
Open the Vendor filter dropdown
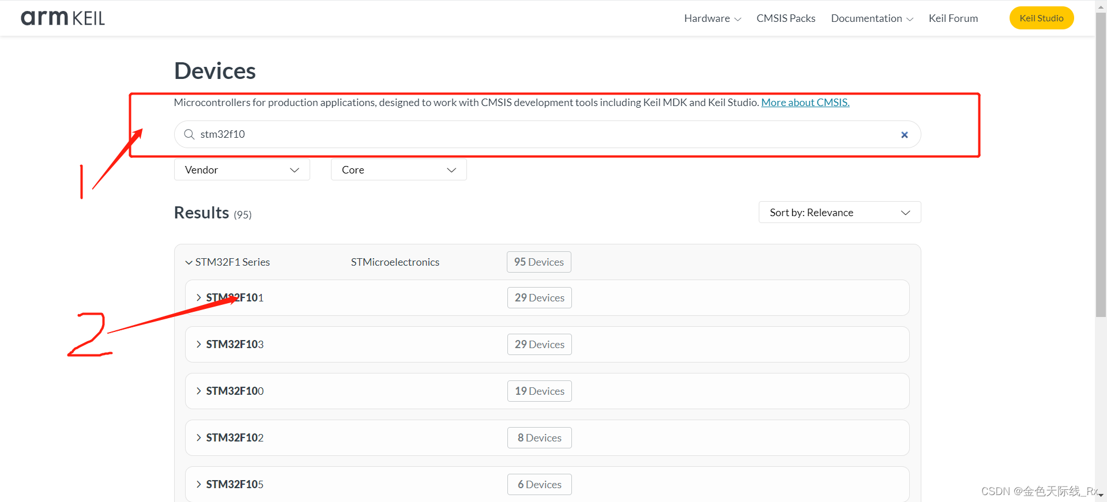242,170
